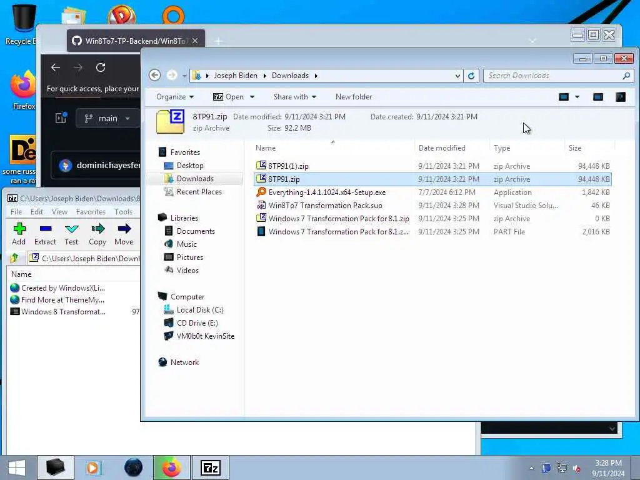Click the Windows Start button
The width and height of the screenshot is (640, 480).
17,467
